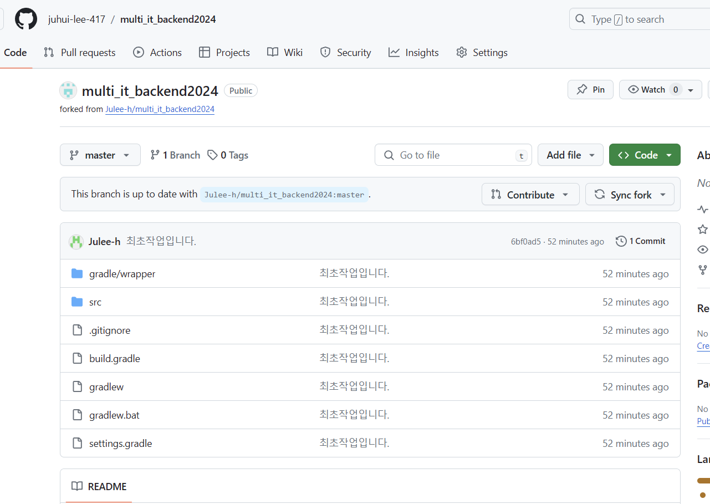Open the green Code dropdown button

tap(645, 155)
